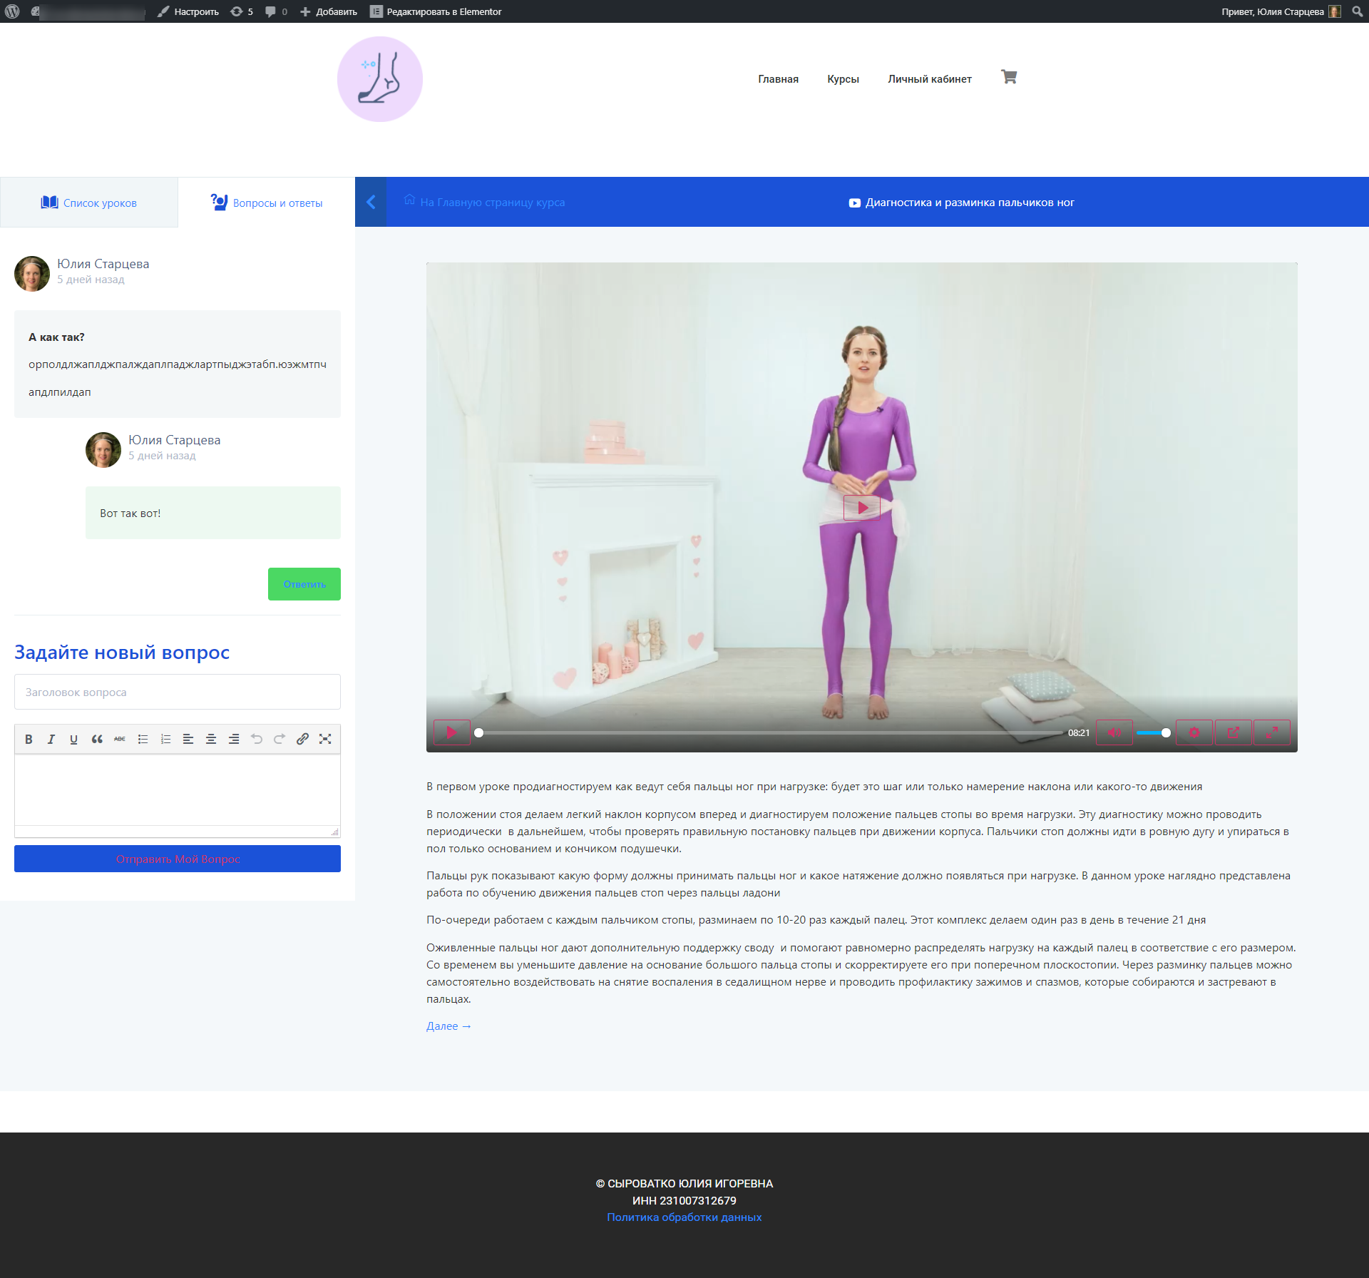Switch to Список уроков tab
The image size is (1369, 1278).
coord(89,203)
